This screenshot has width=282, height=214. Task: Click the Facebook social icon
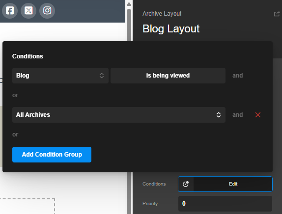[10, 11]
